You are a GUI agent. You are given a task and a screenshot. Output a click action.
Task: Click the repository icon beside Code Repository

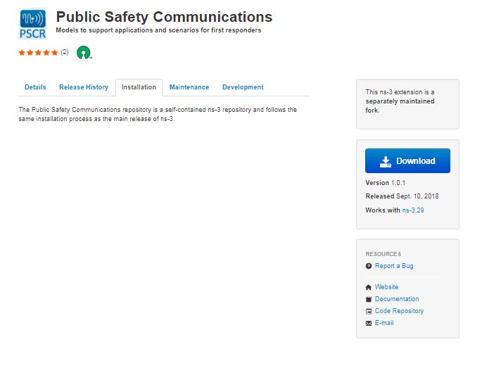[369, 311]
